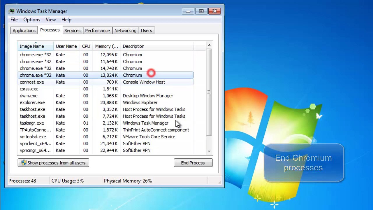
Task: Click scrollbar down arrow in process list
Action: point(209,151)
